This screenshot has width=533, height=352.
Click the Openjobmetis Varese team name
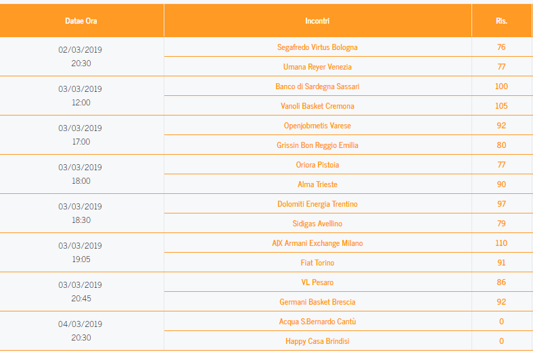tap(317, 126)
